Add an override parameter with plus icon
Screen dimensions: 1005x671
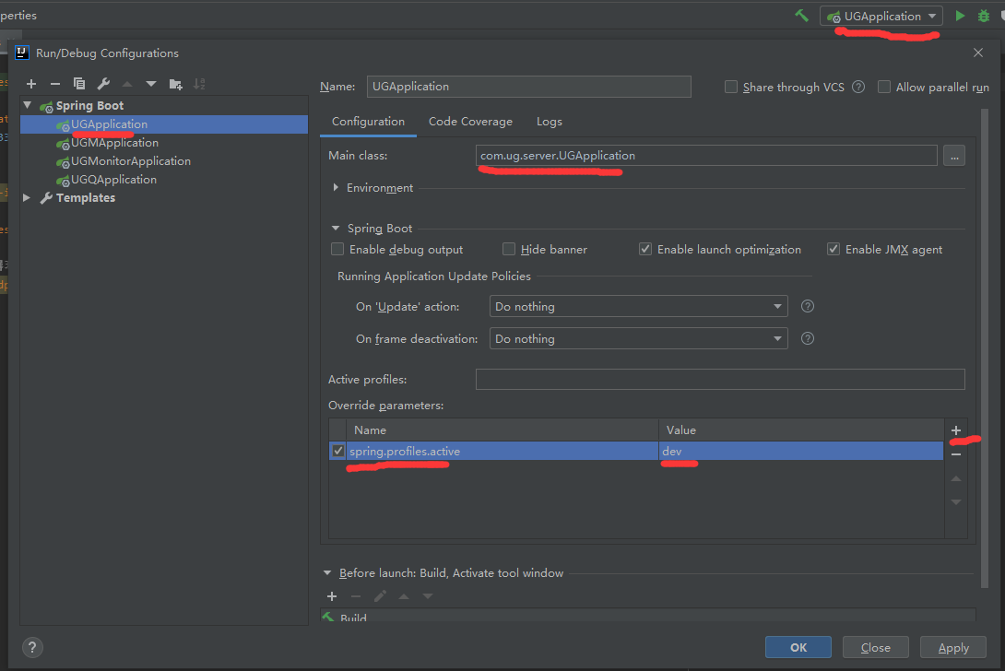956,430
